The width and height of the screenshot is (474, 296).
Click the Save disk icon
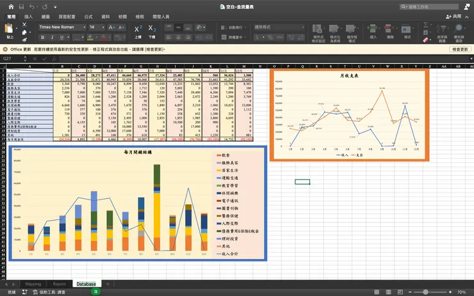[x=21, y=6]
